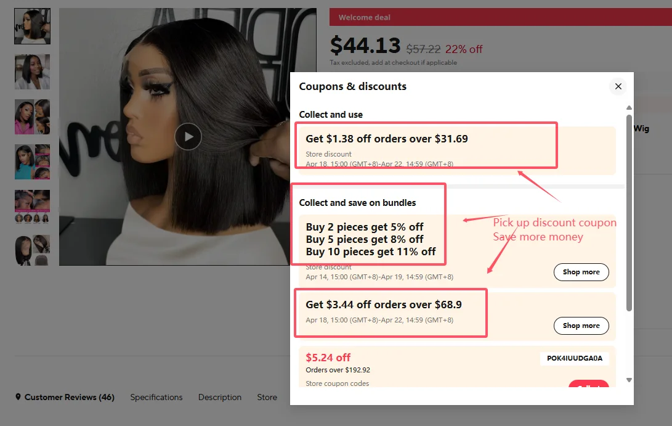Click Shop more for $3.44 off coupon
The image size is (672, 426).
[581, 326]
